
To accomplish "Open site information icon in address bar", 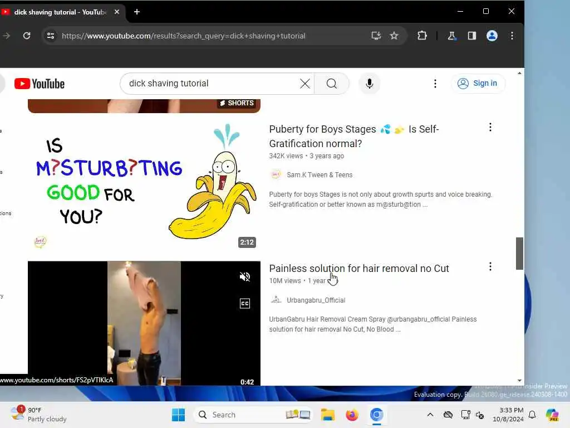I will coord(51,36).
